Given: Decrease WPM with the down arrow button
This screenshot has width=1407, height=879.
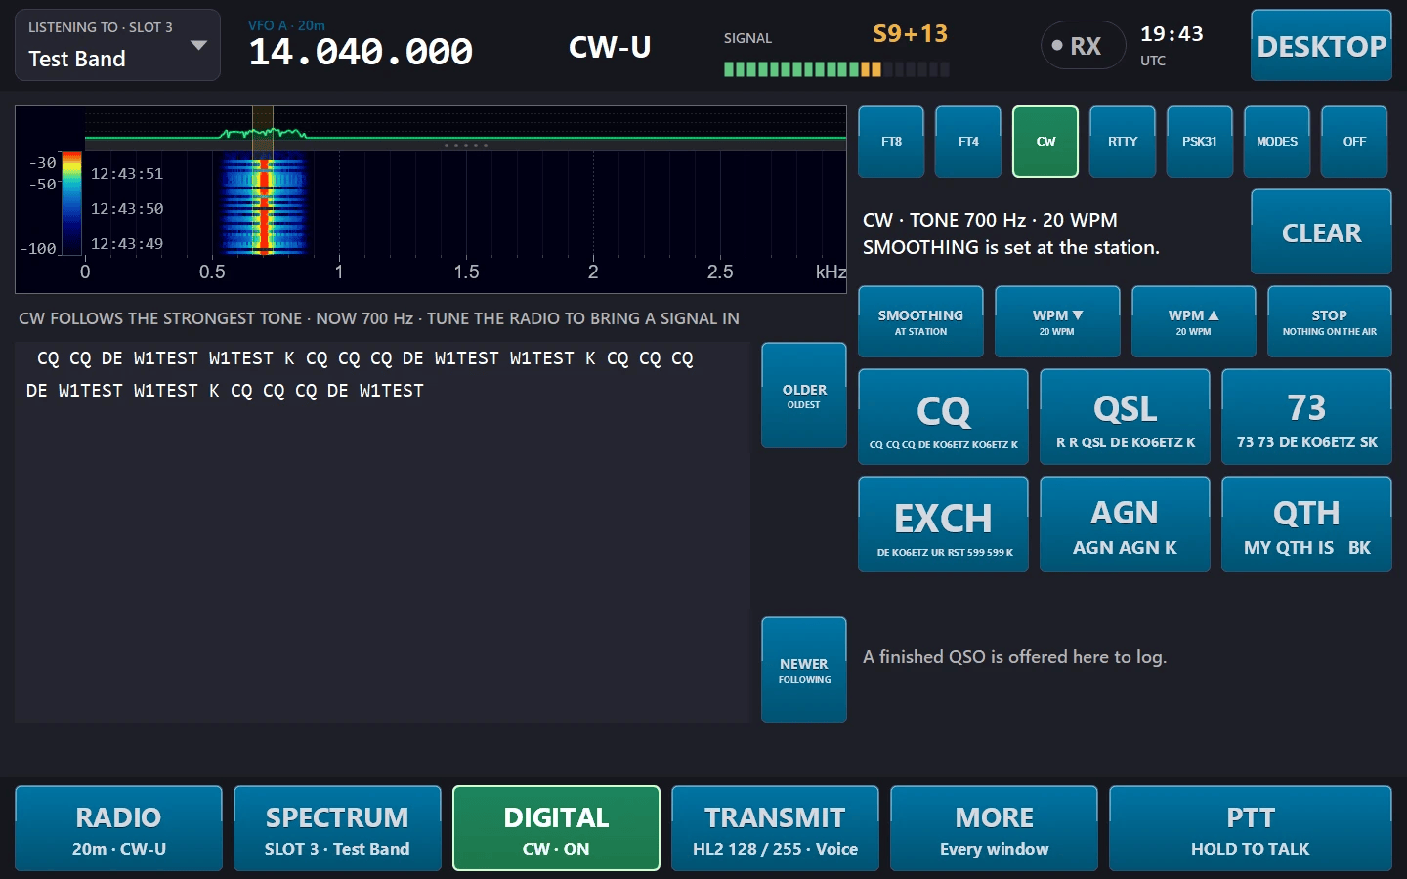Looking at the screenshot, I should [1057, 322].
